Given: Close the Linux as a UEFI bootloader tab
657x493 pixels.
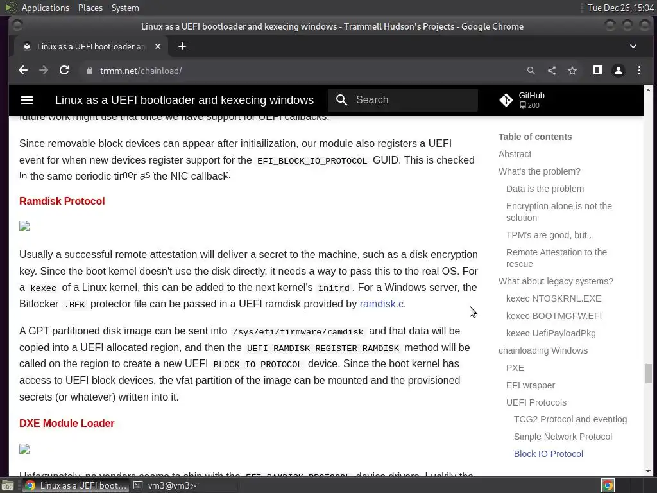Looking at the screenshot, I should pos(158,46).
